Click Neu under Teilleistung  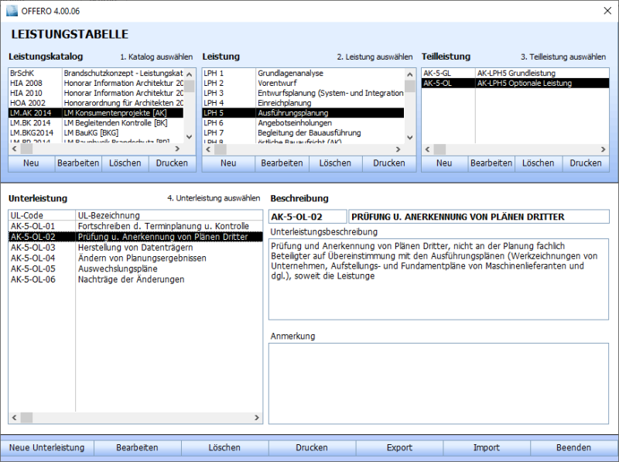444,163
